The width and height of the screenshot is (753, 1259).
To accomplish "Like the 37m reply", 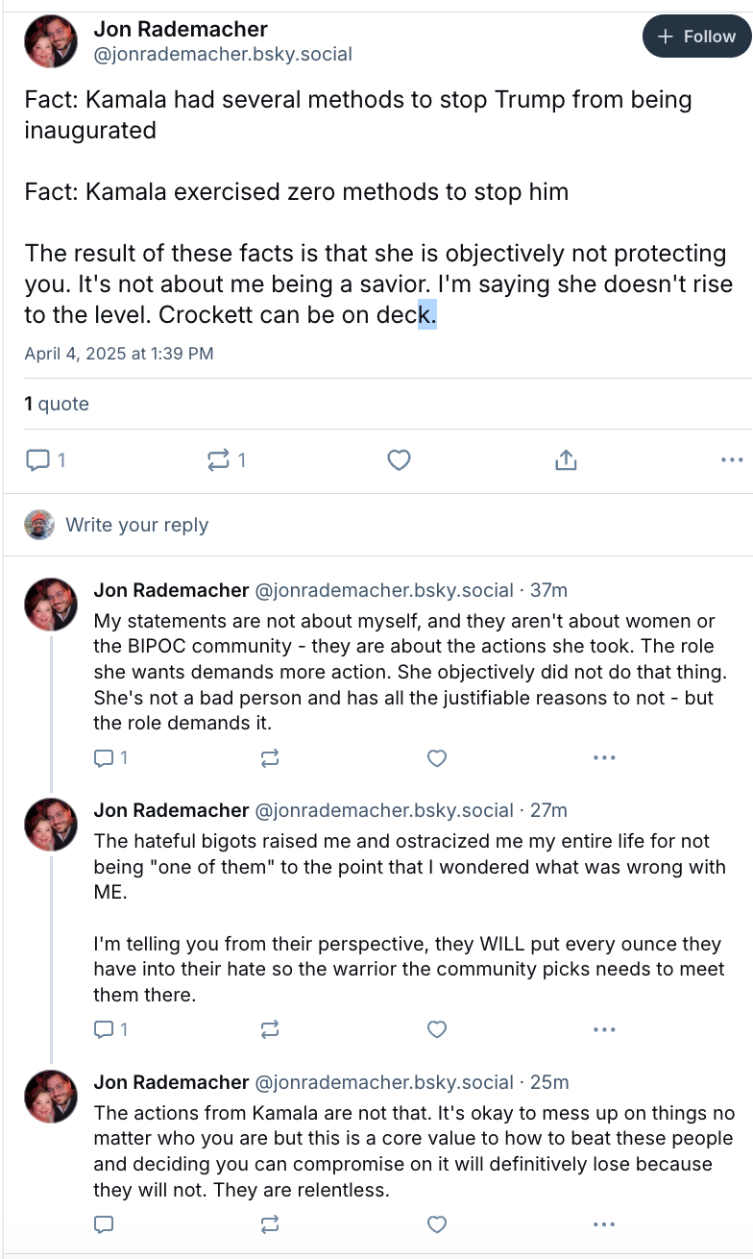I will (437, 758).
